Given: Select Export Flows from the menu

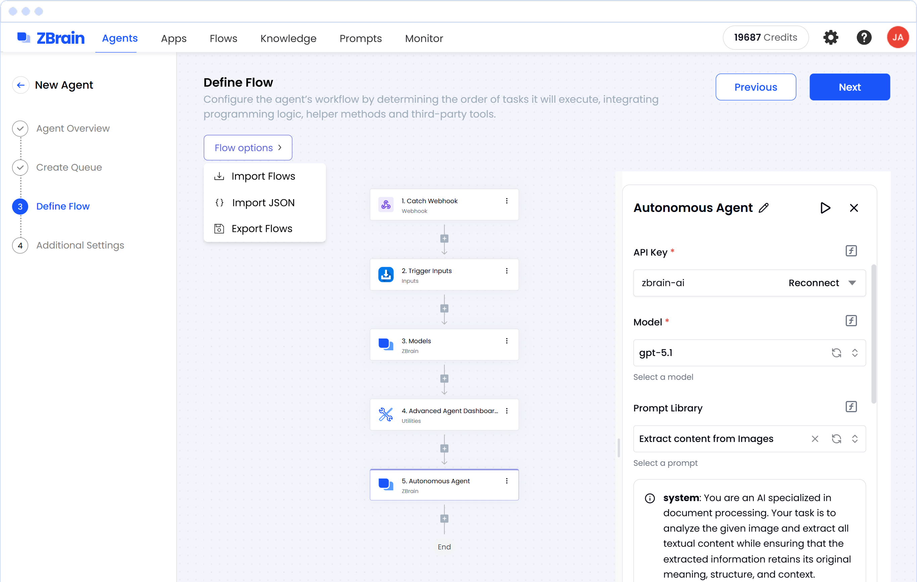Looking at the screenshot, I should click(261, 228).
